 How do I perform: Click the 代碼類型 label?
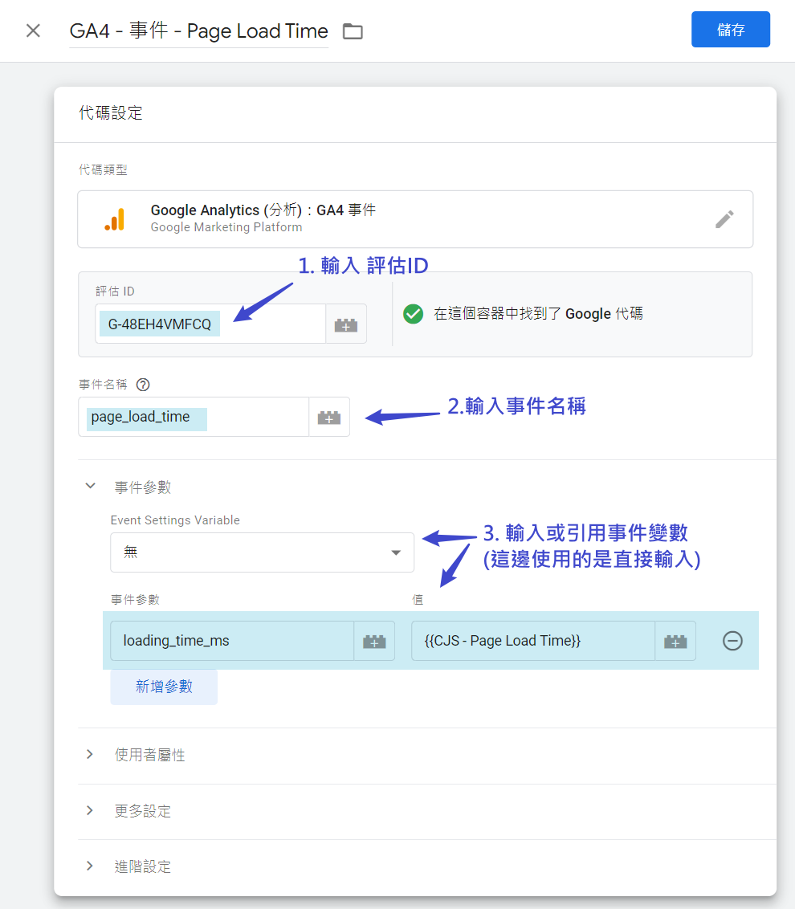tap(104, 170)
